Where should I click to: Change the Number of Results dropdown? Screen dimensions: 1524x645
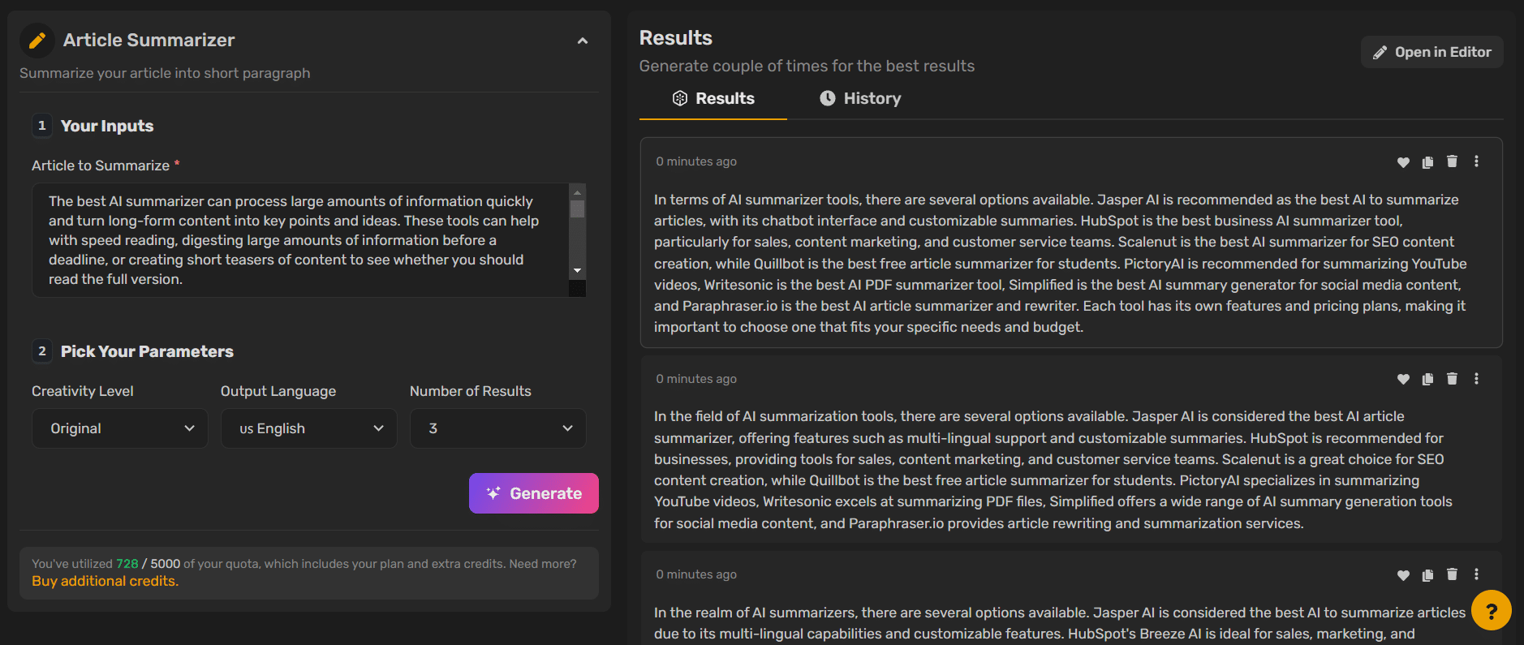click(x=497, y=428)
